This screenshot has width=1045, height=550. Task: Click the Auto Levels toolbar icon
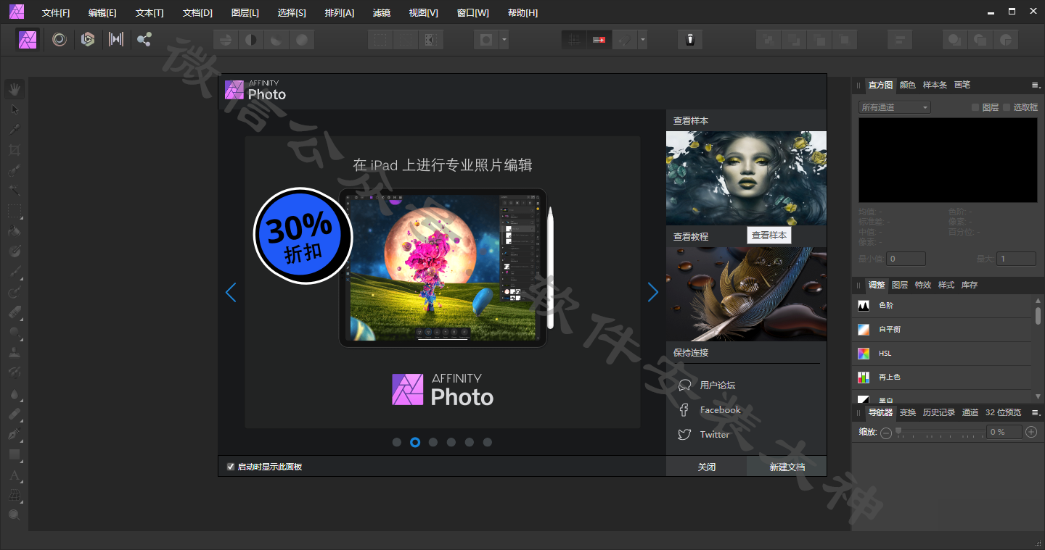click(x=226, y=40)
